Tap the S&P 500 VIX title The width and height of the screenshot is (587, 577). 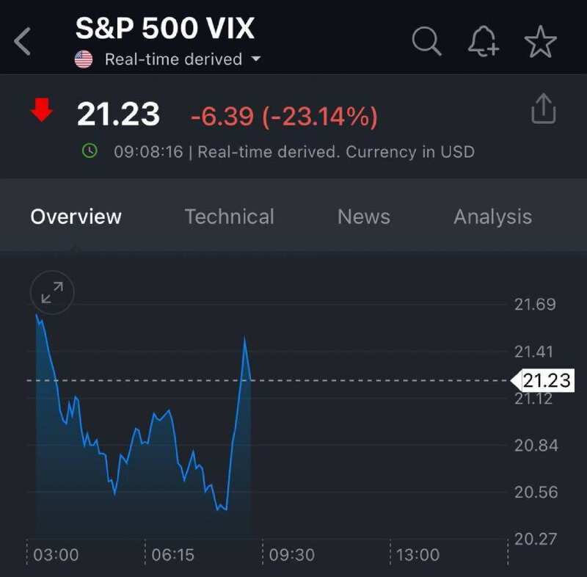pyautogui.click(x=165, y=29)
